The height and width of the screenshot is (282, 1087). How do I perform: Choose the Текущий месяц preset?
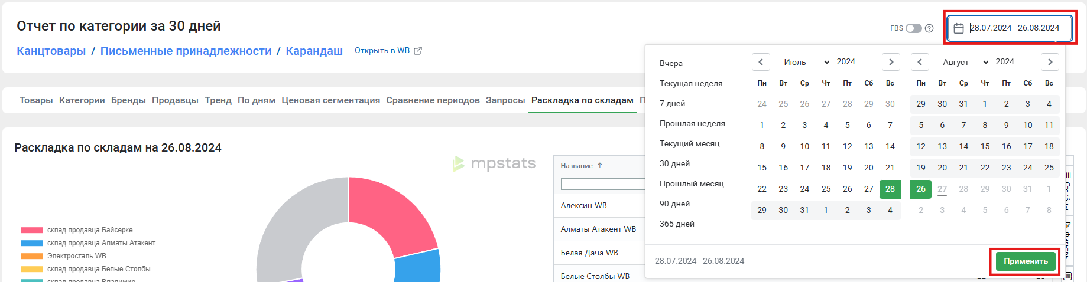point(690,143)
